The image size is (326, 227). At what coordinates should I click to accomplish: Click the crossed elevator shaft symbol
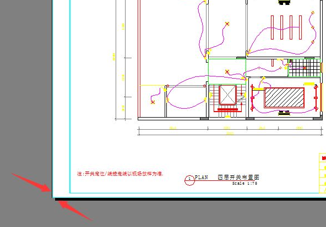pyautogui.click(x=227, y=95)
